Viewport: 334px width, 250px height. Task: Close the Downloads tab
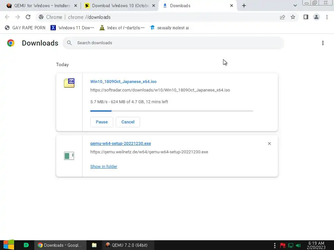(232, 6)
